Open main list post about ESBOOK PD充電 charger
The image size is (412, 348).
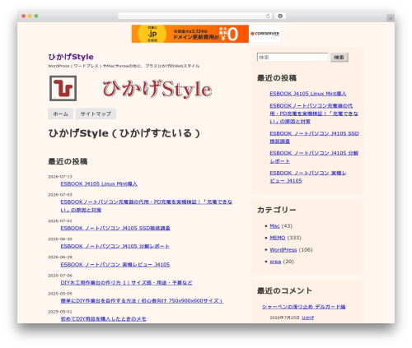tap(147, 206)
